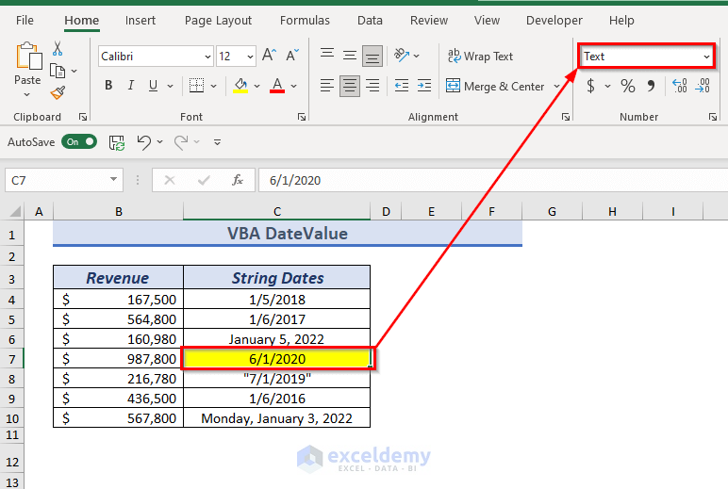This screenshot has height=489, width=728.
Task: Increase font size with large A
Action: [x=270, y=56]
